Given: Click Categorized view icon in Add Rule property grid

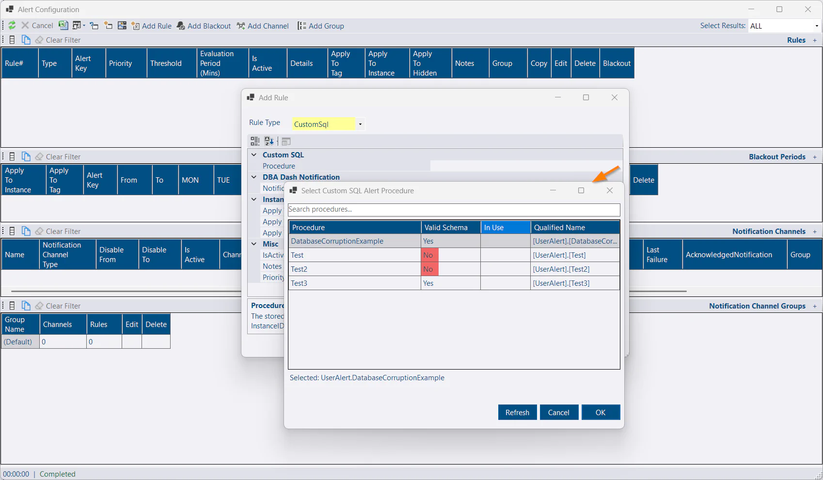Looking at the screenshot, I should (255, 141).
